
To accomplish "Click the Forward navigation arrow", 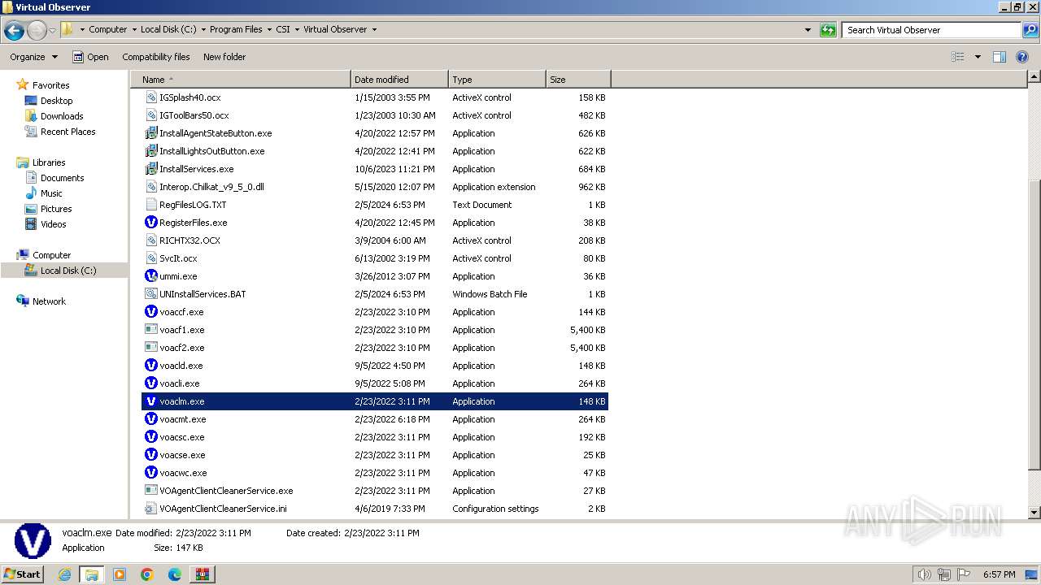I will tap(37, 30).
